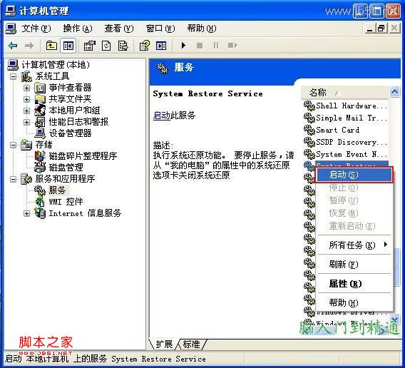Choose 刷新(F) in the context menu

354,264
